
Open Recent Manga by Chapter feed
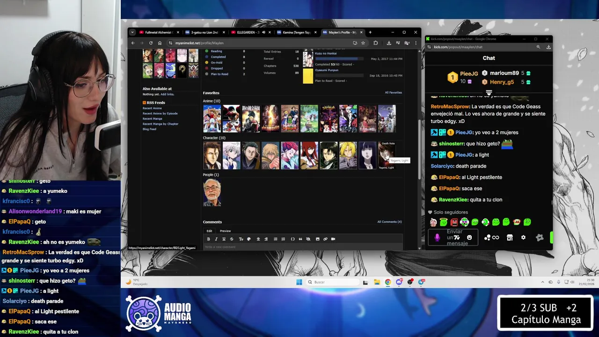pos(161,124)
